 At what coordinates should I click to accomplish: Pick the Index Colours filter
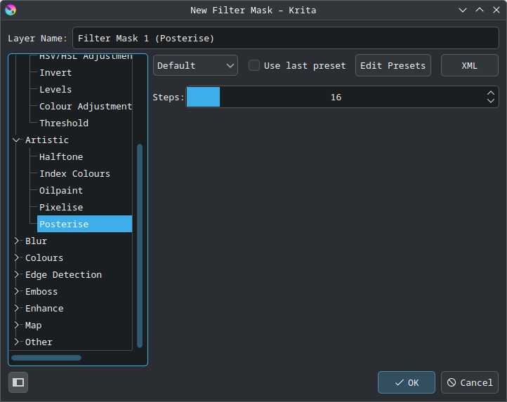pyautogui.click(x=74, y=173)
